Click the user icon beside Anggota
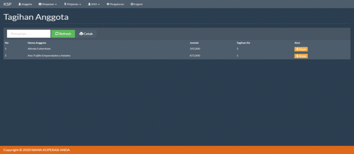The width and height of the screenshot is (354, 154). click(x=20, y=4)
